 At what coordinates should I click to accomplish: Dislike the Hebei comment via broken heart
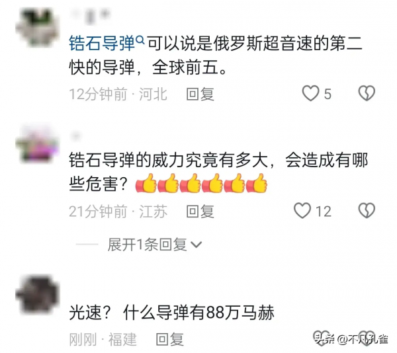367,93
